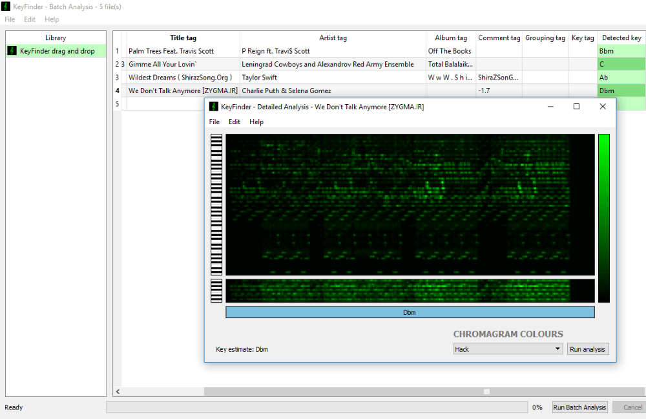Click the Key tag column header

tap(583, 38)
